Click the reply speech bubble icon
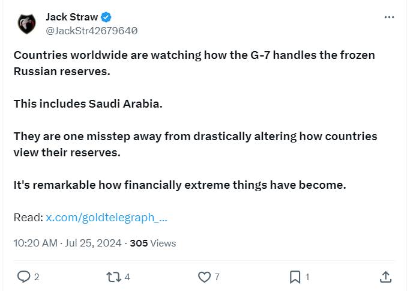This screenshot has height=291, width=419. click(23, 277)
